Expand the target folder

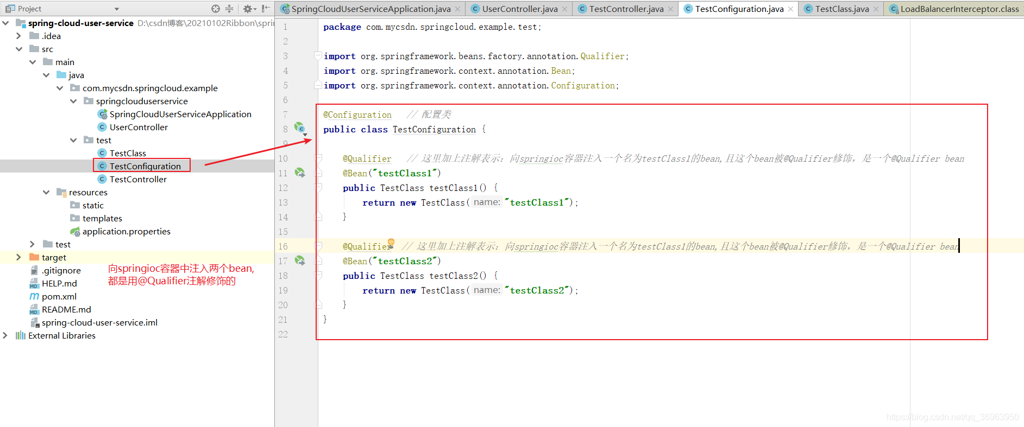click(x=19, y=257)
